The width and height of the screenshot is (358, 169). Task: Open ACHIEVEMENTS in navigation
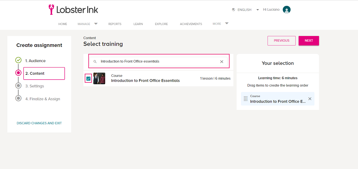click(191, 24)
